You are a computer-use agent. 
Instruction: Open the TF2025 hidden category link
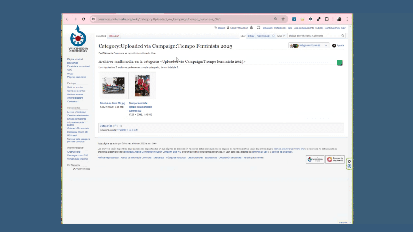[121, 130]
